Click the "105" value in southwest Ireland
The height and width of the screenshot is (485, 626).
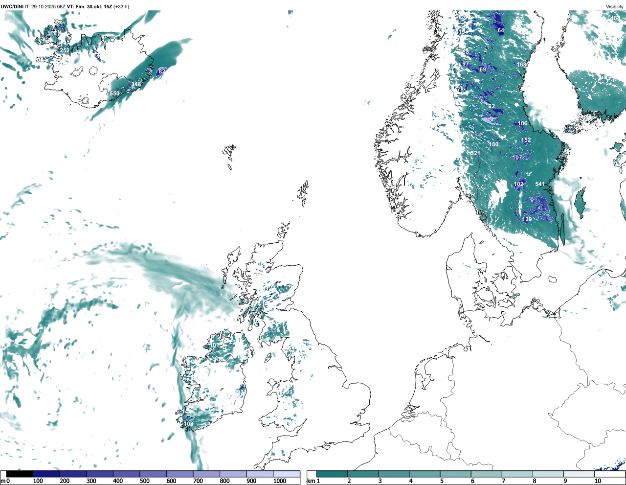[188, 423]
